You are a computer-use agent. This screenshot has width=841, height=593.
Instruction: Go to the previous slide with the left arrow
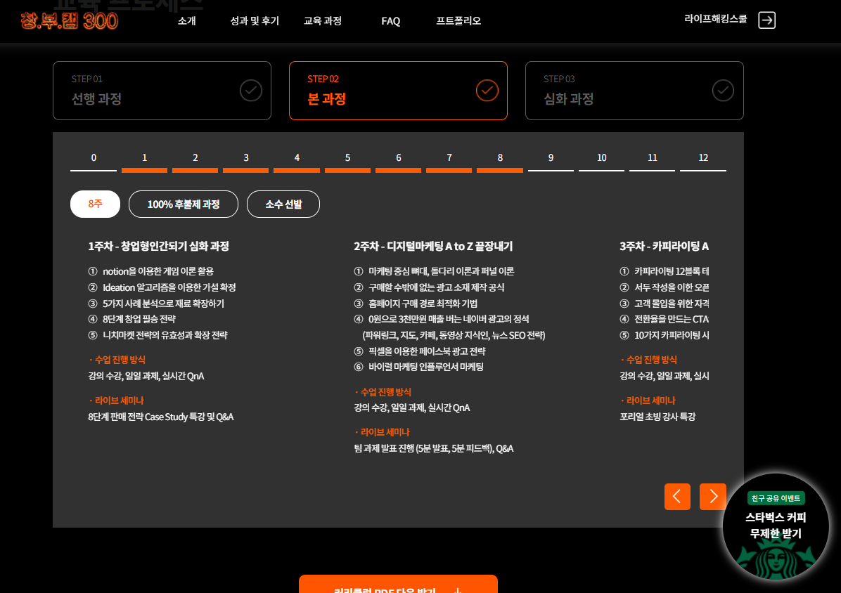click(677, 497)
